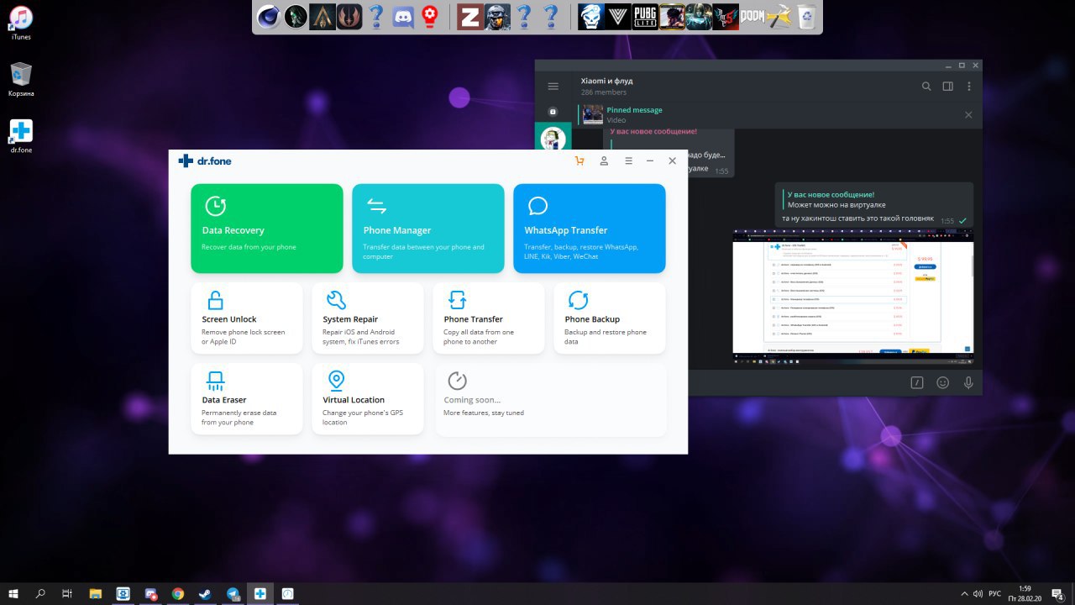Image resolution: width=1075 pixels, height=605 pixels.
Task: Open bot commands slash icon in Telegram
Action: (917, 382)
